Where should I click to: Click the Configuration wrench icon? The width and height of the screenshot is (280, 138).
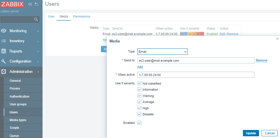pyautogui.click(x=3, y=61)
